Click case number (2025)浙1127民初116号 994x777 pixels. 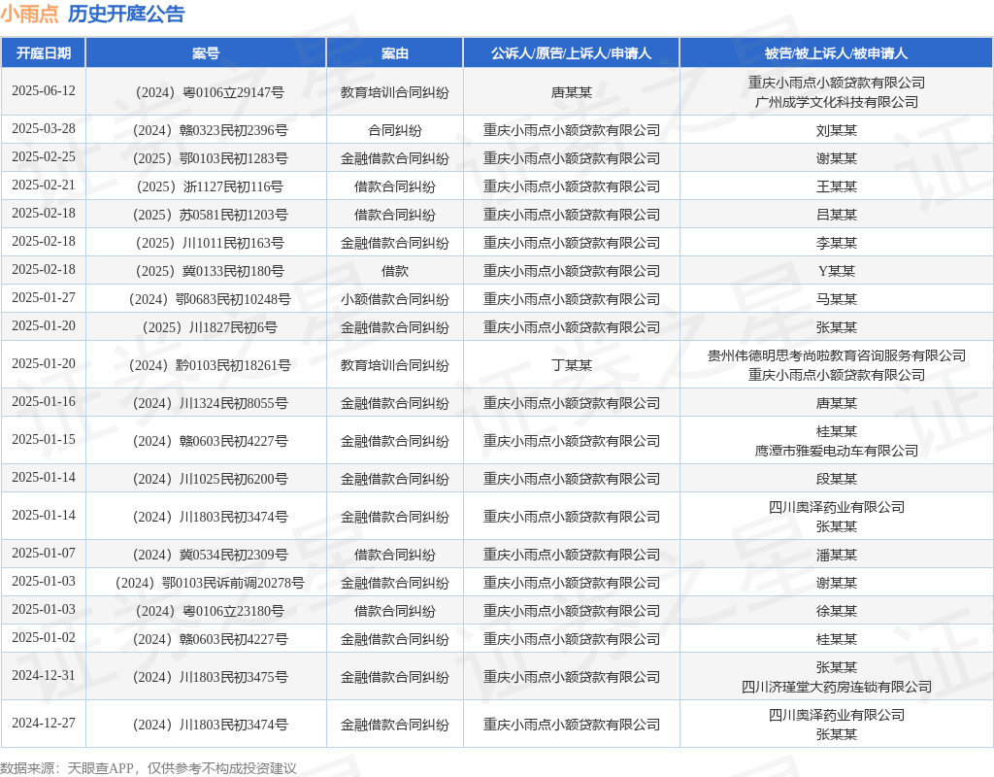pos(210,187)
